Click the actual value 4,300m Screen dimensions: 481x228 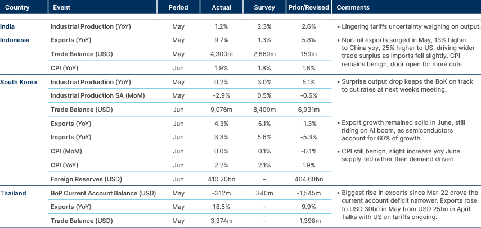[222, 54]
